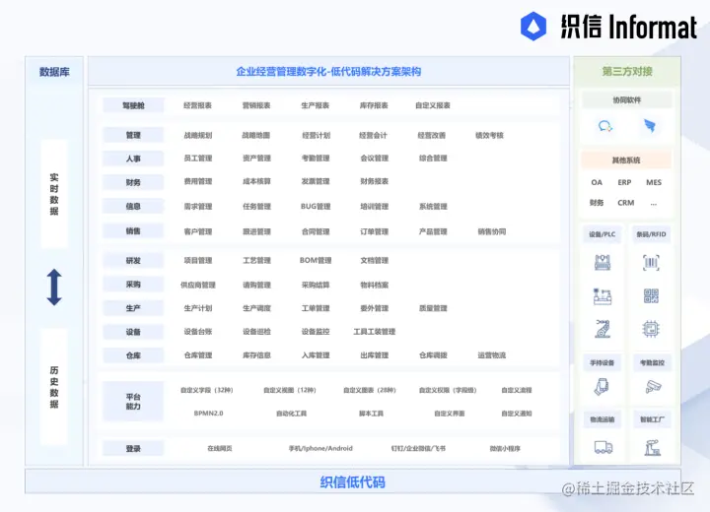Click the 信息 category label
The image size is (710, 512).
coord(133,206)
